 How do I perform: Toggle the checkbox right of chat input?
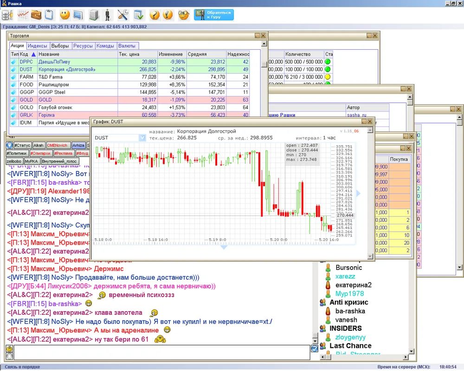tap(315, 348)
